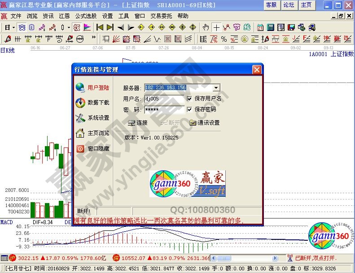Toggle the 保存用户名 checkbox

(190, 99)
